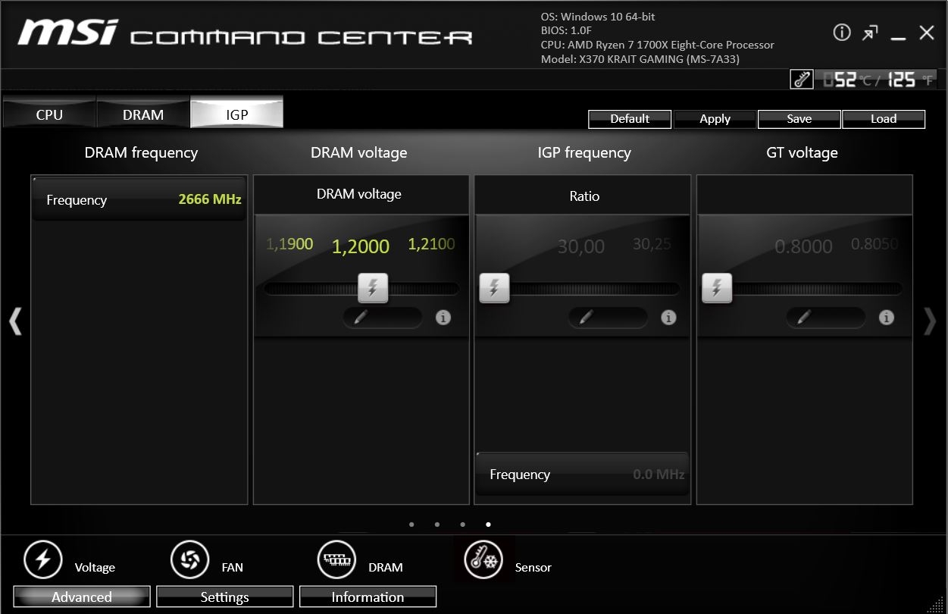The height and width of the screenshot is (614, 948).
Task: Open the Sensor thermometer icon
Action: point(483,561)
